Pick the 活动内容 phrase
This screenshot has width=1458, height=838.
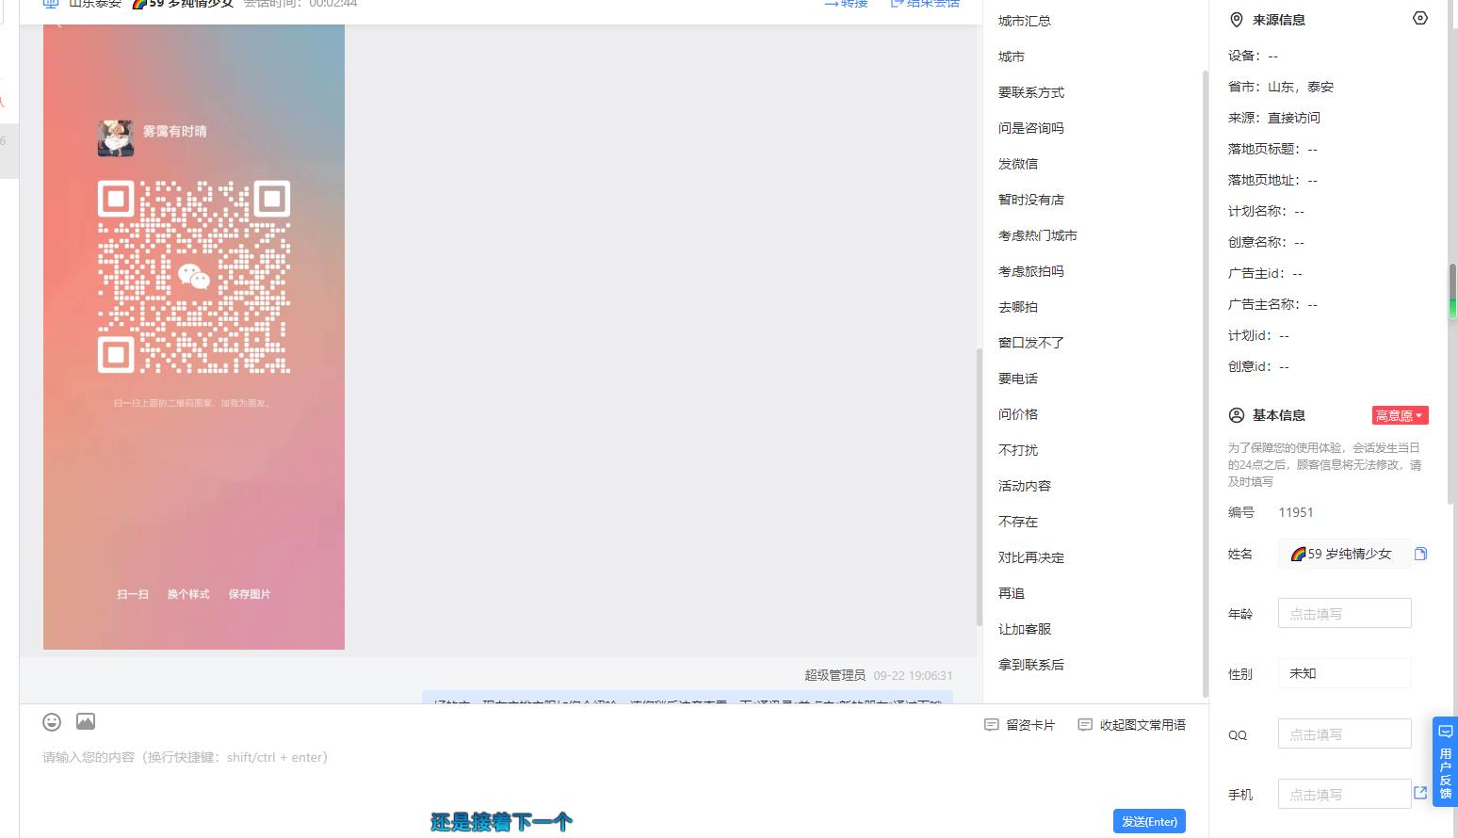point(1025,486)
